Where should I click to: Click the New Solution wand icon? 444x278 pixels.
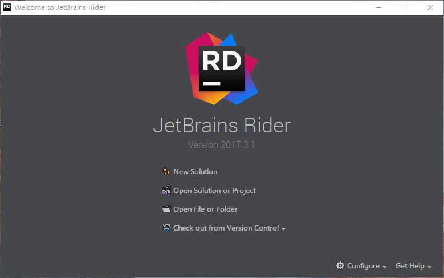[x=166, y=171]
